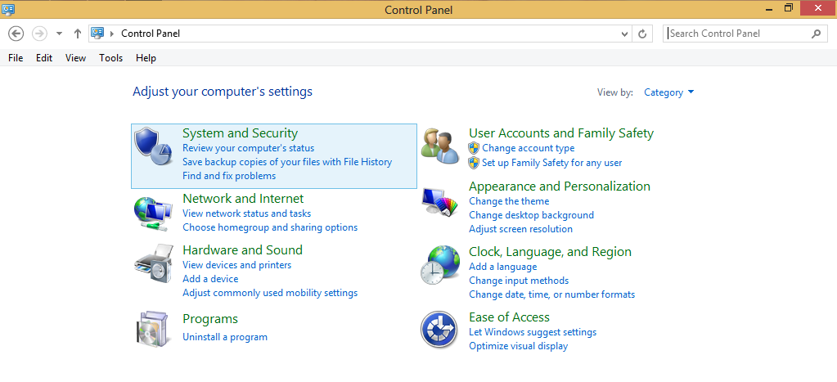Click Set up Family Safety for any user
Viewport: 837px width, 382px height.
[552, 163]
